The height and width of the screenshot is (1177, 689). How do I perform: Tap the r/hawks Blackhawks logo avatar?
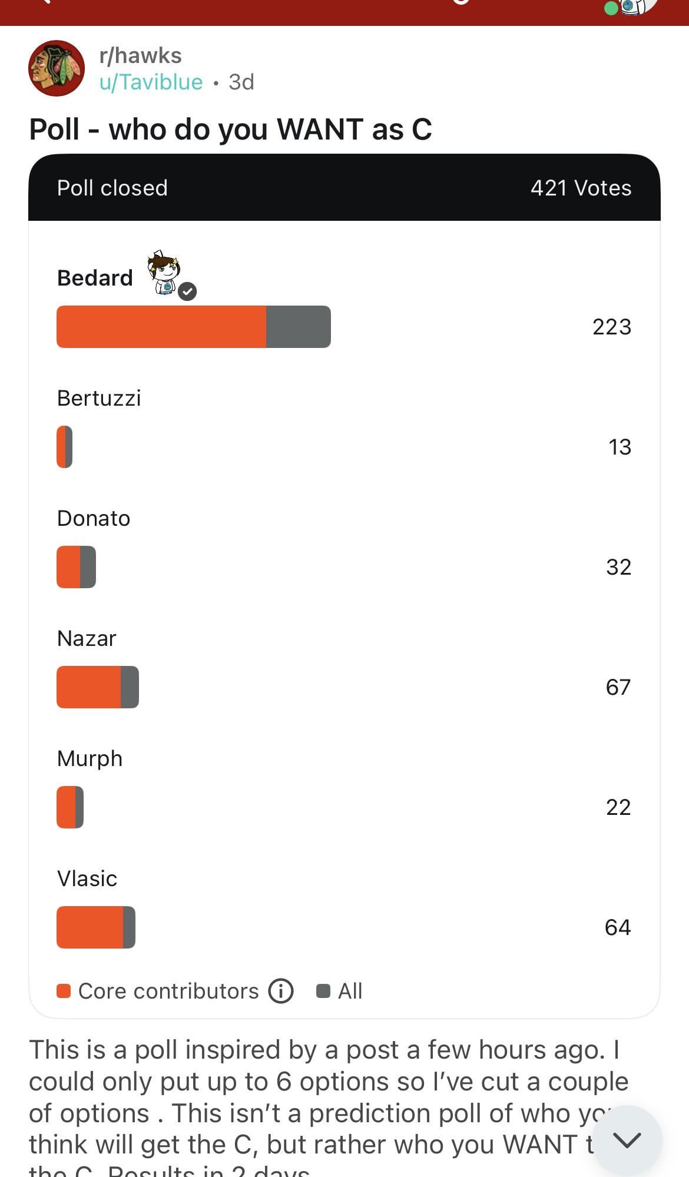57,68
